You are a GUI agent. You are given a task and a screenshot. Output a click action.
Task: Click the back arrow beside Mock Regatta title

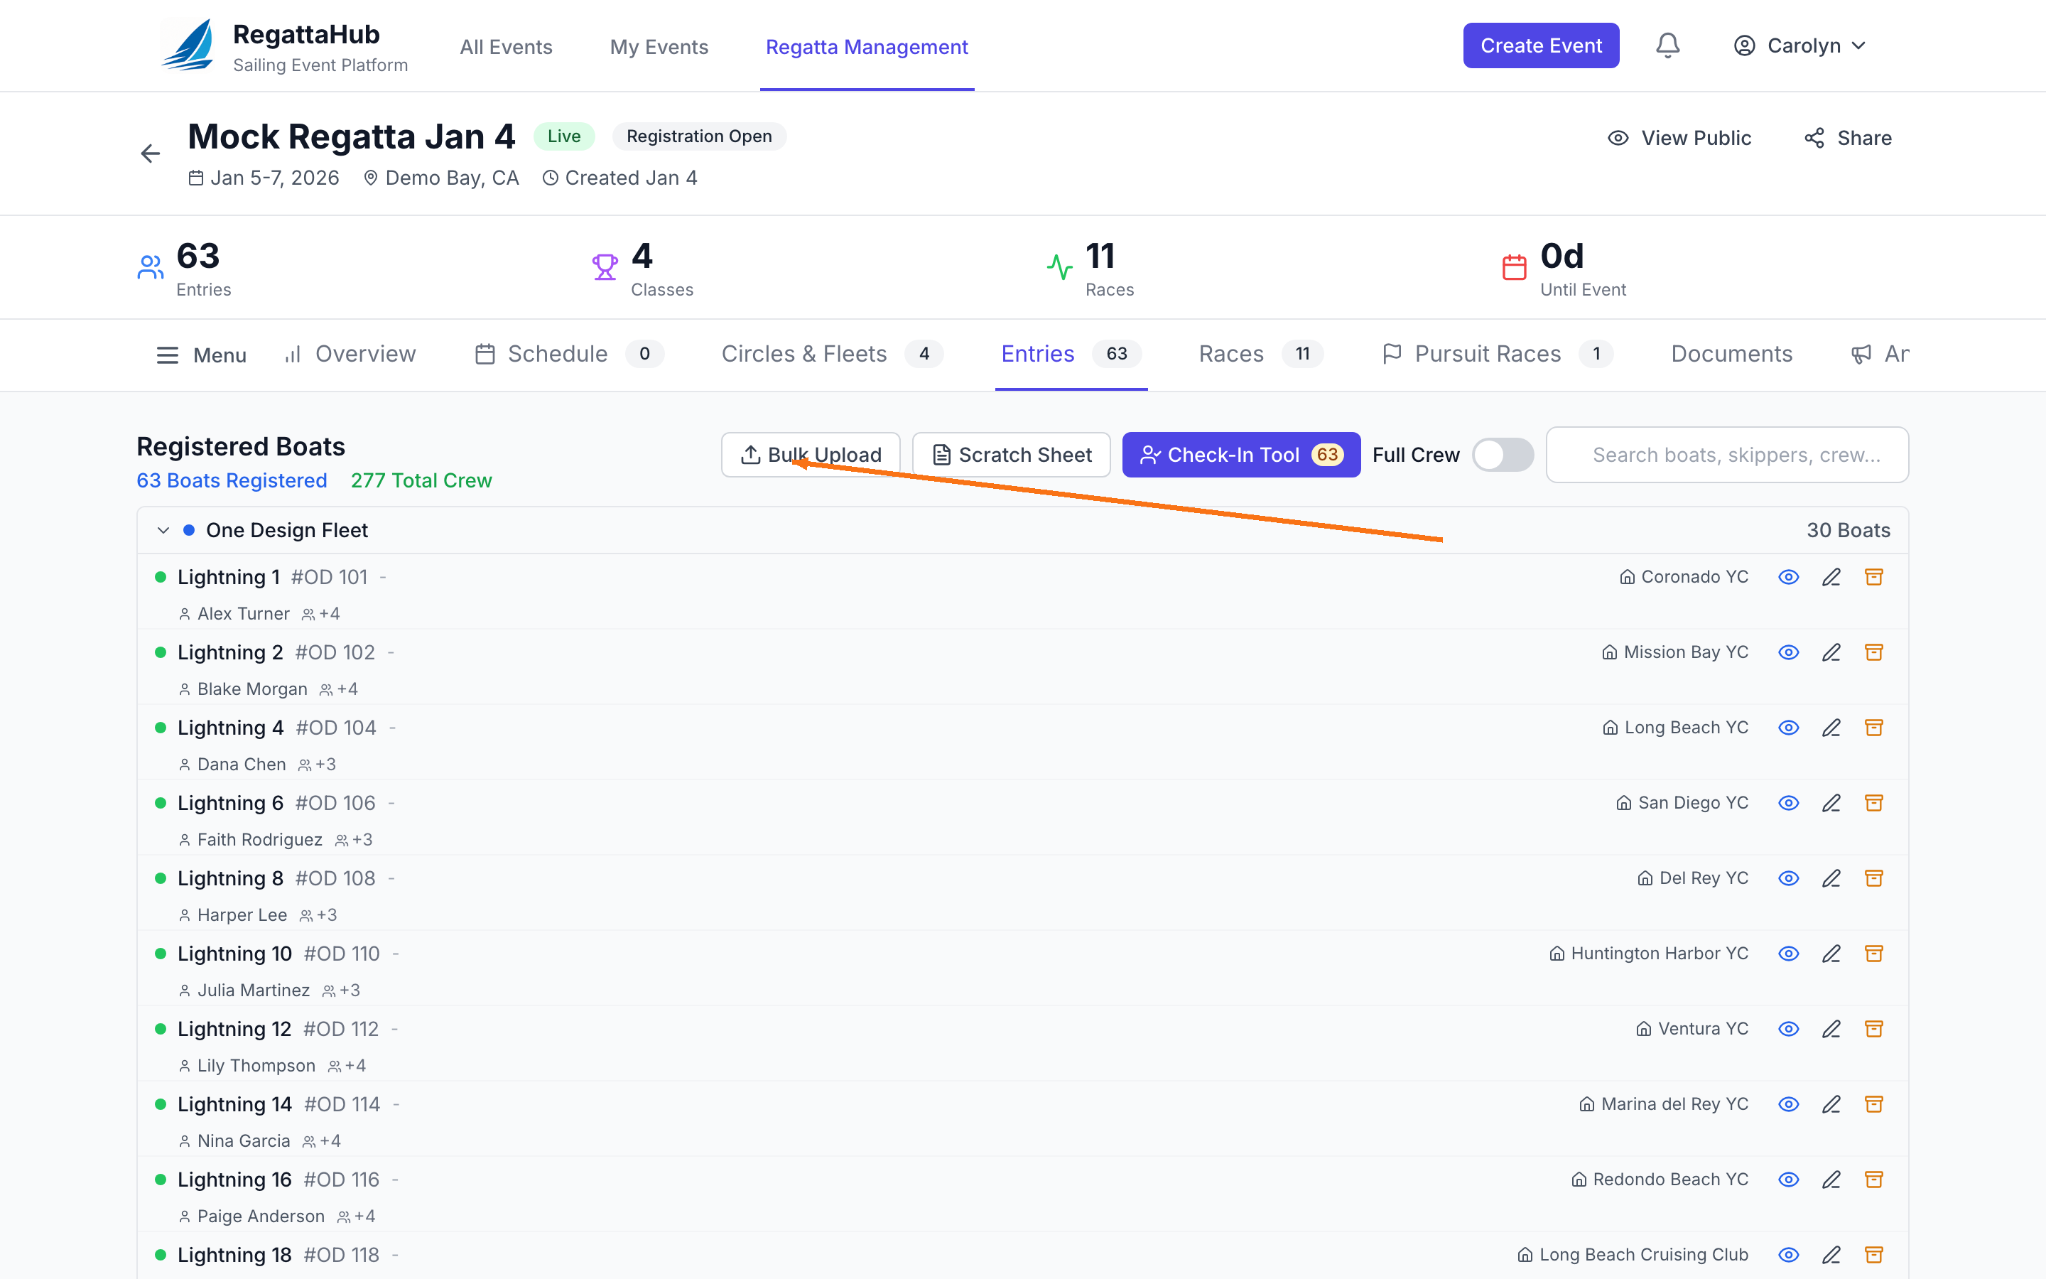(151, 153)
